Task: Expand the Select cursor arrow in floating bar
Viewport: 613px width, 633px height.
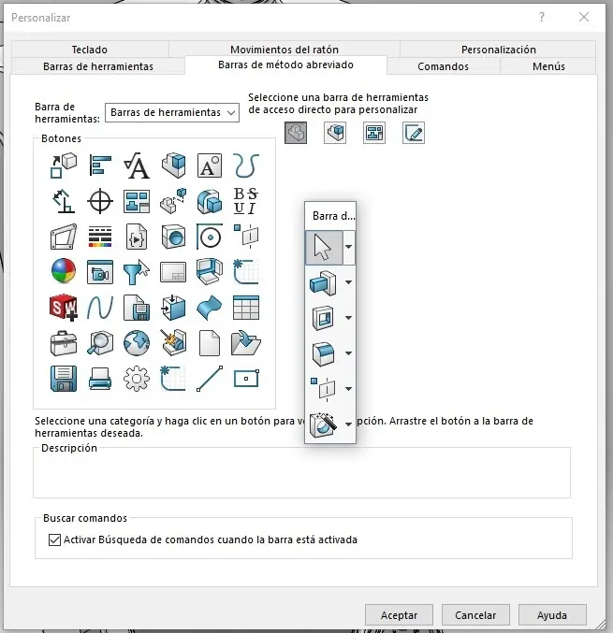Action: [x=348, y=247]
